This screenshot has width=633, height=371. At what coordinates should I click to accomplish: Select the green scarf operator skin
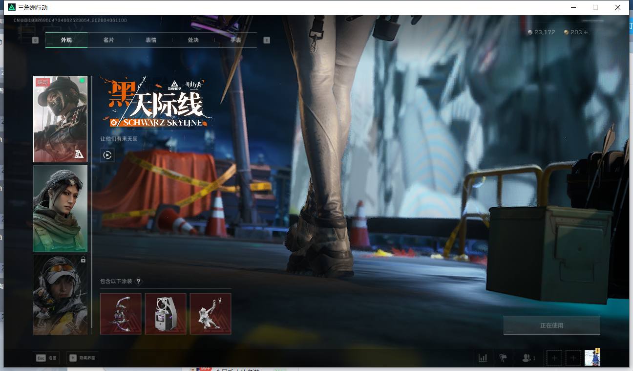(60, 208)
